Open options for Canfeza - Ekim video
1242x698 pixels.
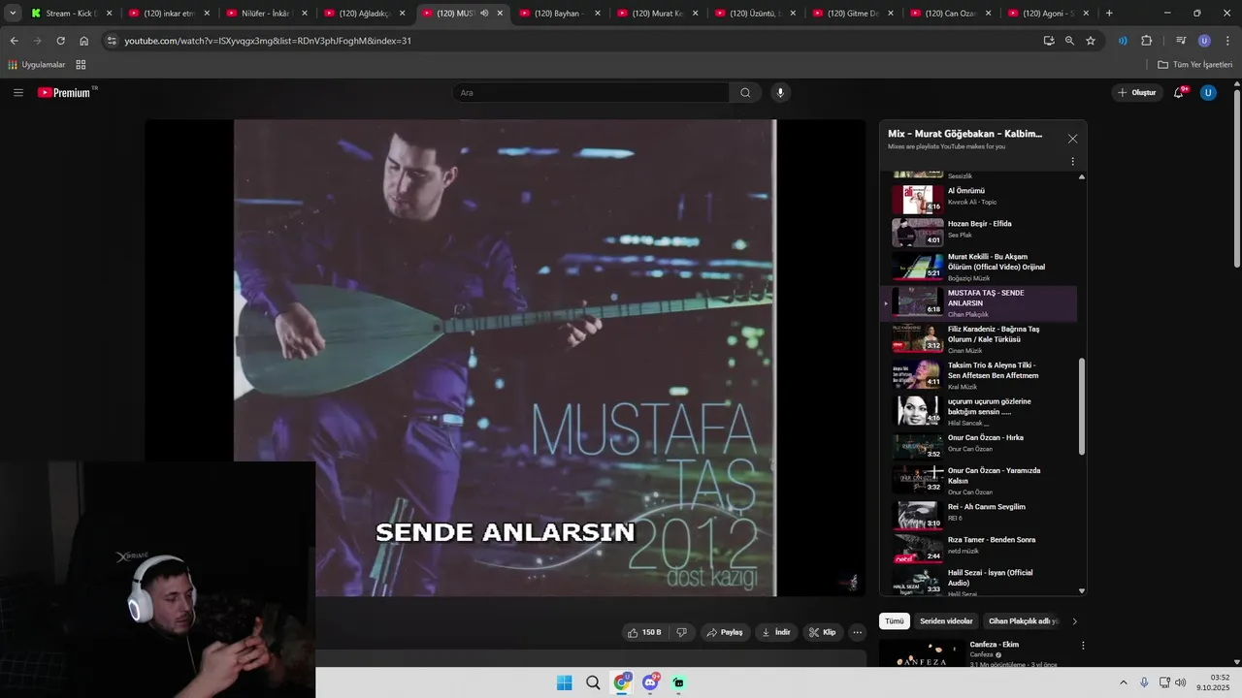click(x=1083, y=646)
